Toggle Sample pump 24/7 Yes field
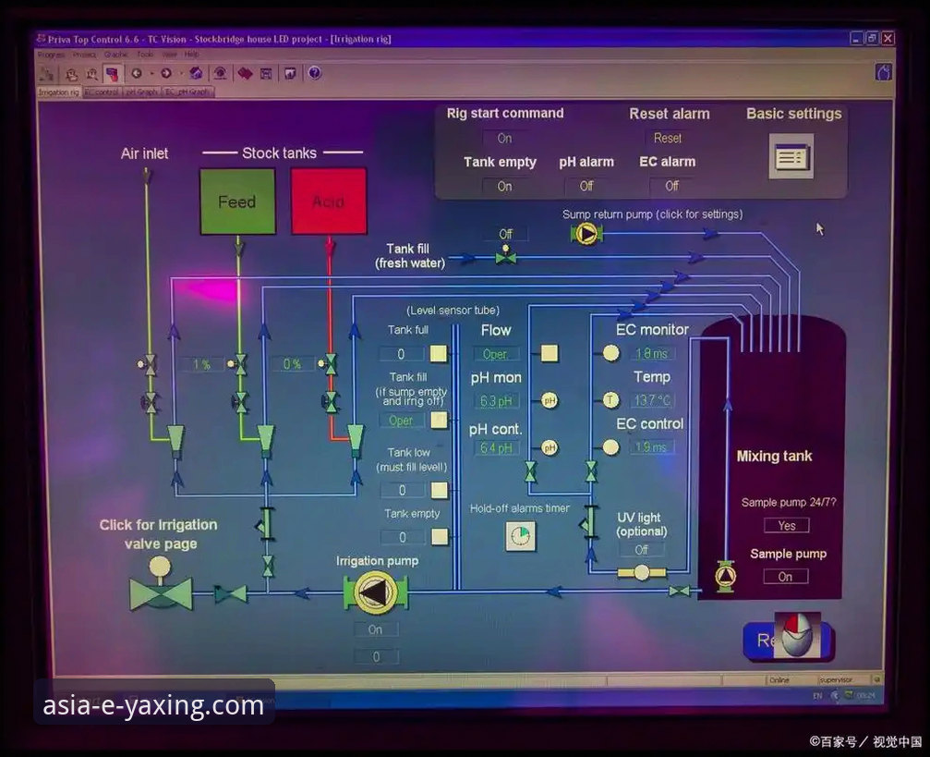Viewport: 930px width, 757px height. point(786,525)
